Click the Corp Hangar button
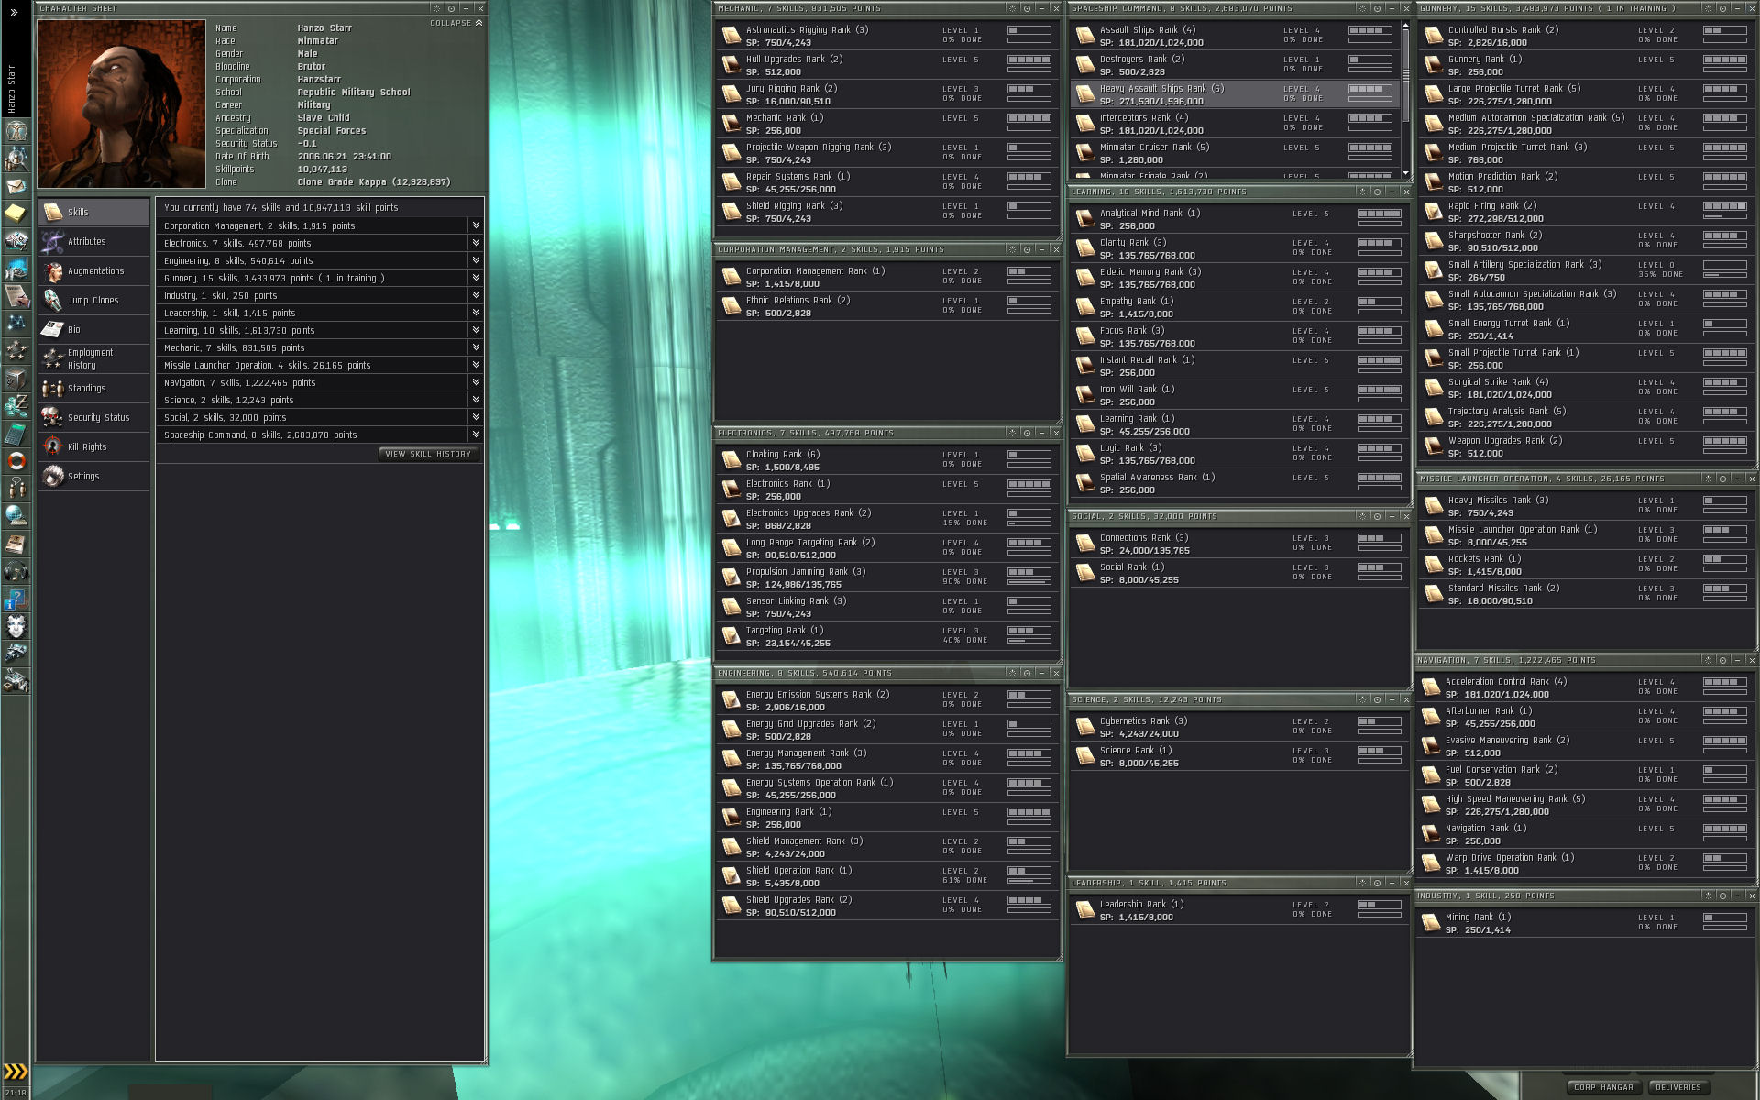1760x1100 pixels. pos(1603,1087)
